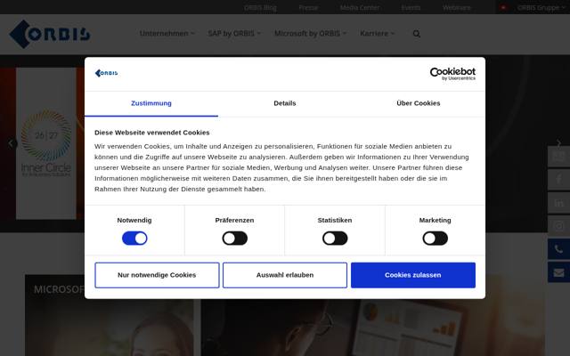The height and width of the screenshot is (356, 570).
Task: Open the Presse link
Action: 308,7
